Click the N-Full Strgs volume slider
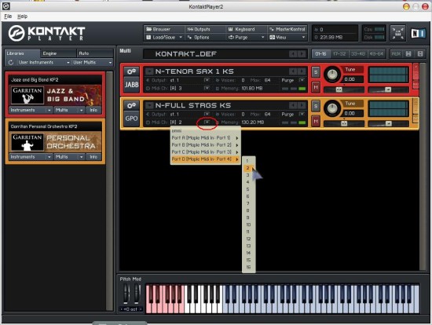The image size is (432, 325). point(388,124)
